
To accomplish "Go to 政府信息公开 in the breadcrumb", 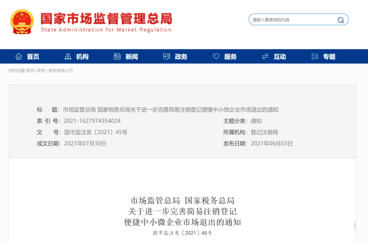I will tap(61, 71).
